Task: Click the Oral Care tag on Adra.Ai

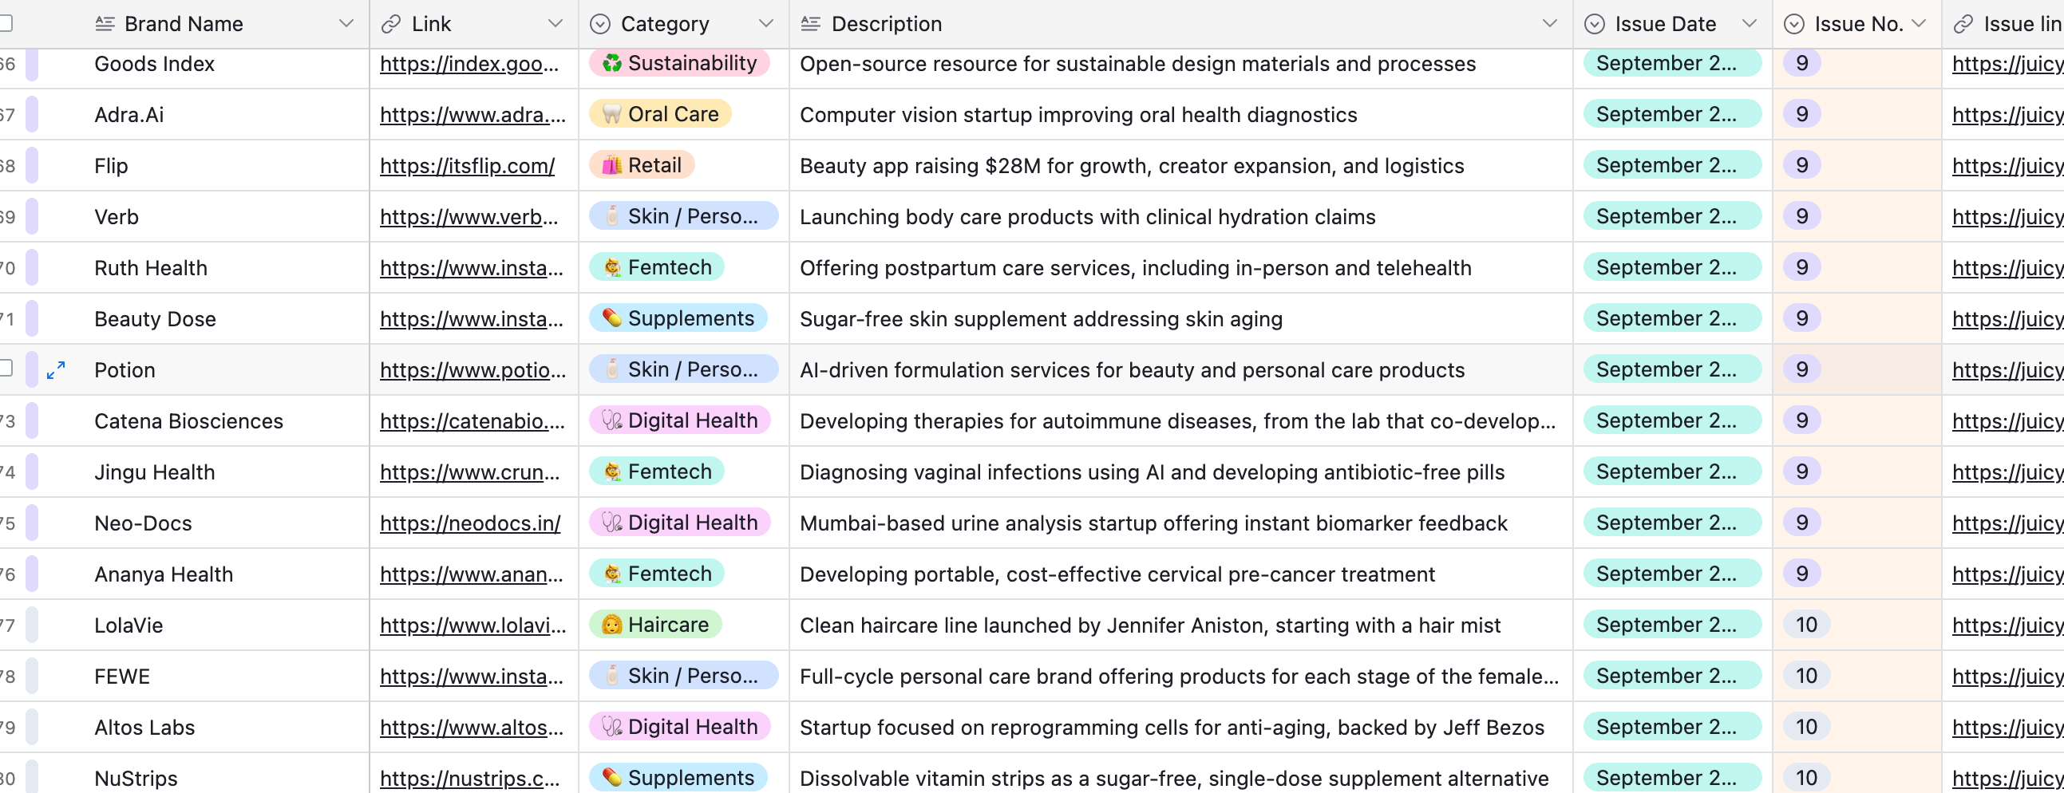Action: pyautogui.click(x=660, y=115)
